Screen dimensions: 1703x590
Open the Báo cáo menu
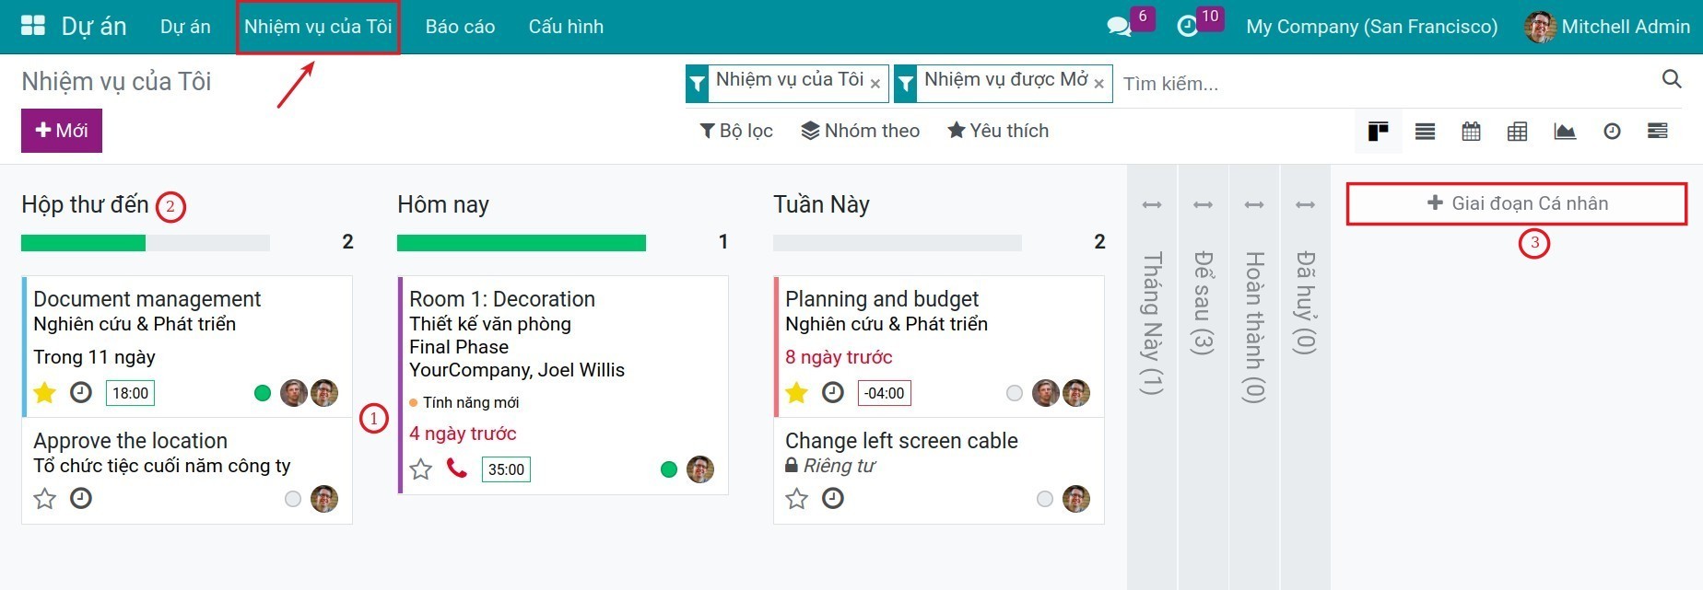pyautogui.click(x=460, y=27)
